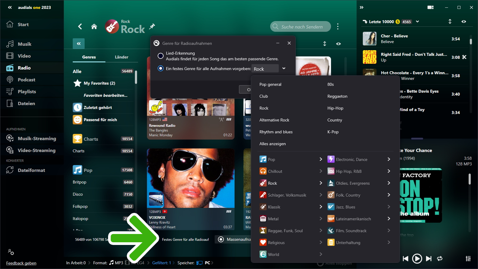Select Cher - Believe track

click(x=415, y=39)
